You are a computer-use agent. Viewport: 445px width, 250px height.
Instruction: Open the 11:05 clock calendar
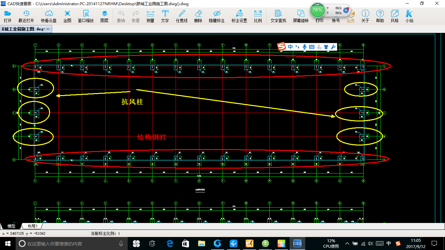tap(416, 243)
